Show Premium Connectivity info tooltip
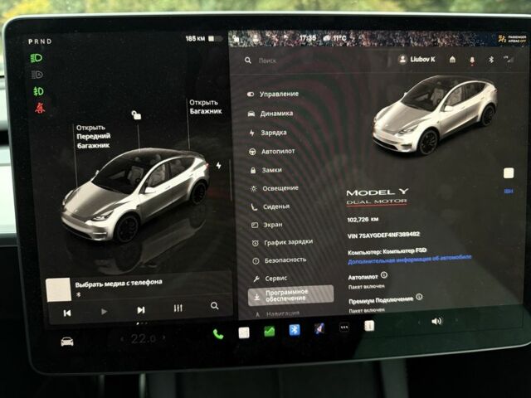This screenshot has height=398, width=531. [419, 296]
